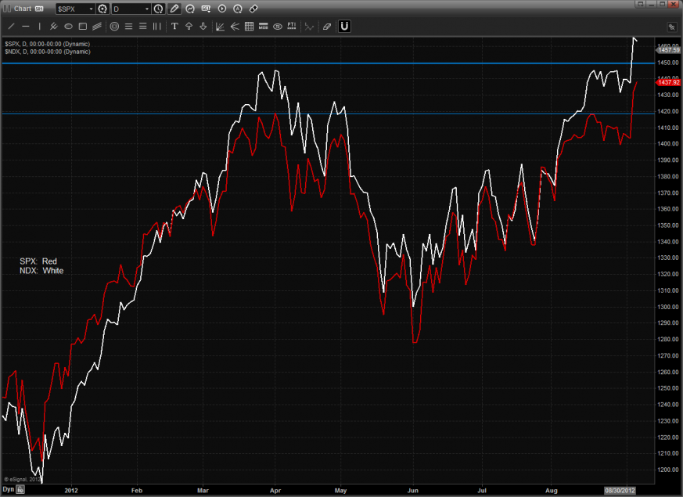Click the 1200.00 price axis label
This screenshot has width=683, height=497.
[x=668, y=470]
